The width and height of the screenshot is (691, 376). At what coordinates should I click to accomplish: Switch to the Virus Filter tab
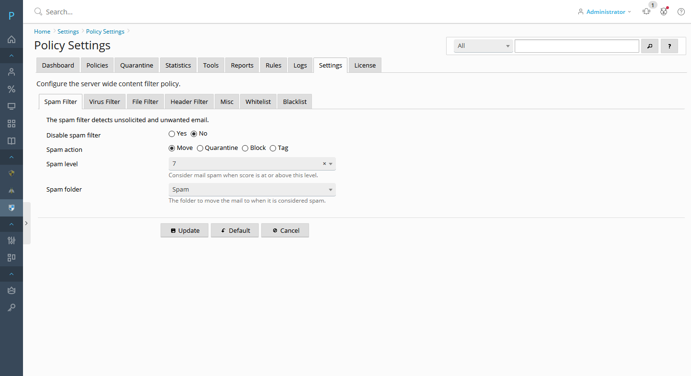tap(104, 102)
